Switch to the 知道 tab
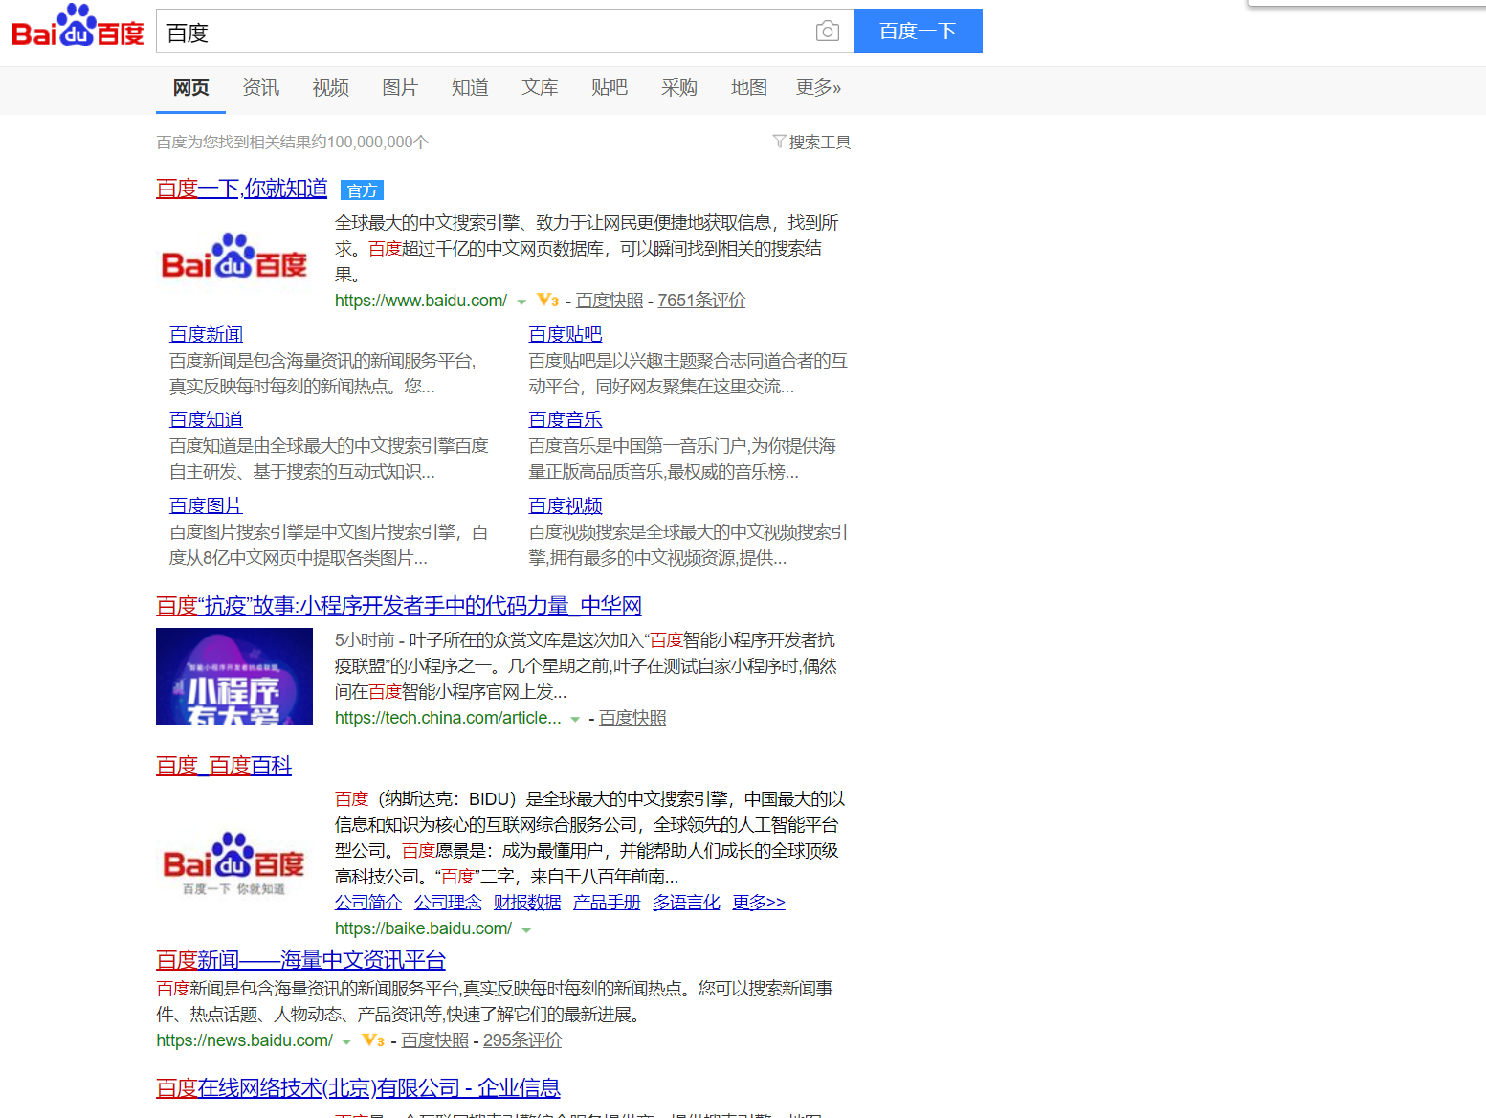1486x1118 pixels. click(x=470, y=88)
